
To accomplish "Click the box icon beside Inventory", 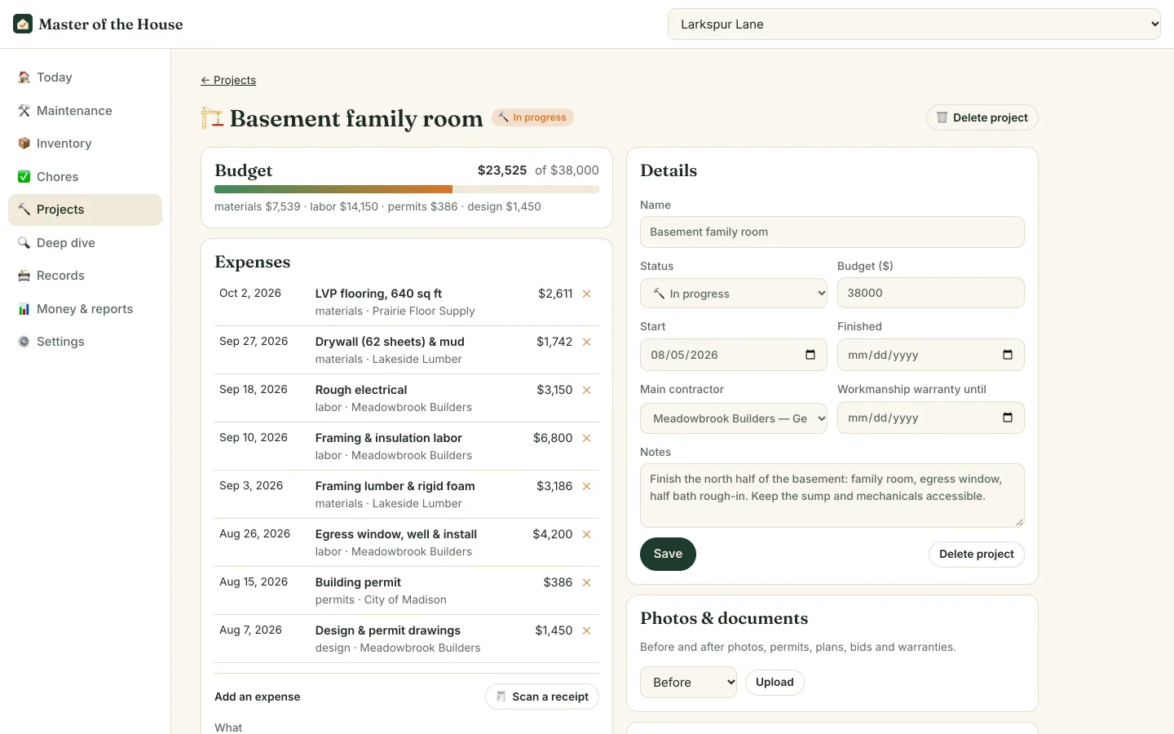I will pos(24,144).
